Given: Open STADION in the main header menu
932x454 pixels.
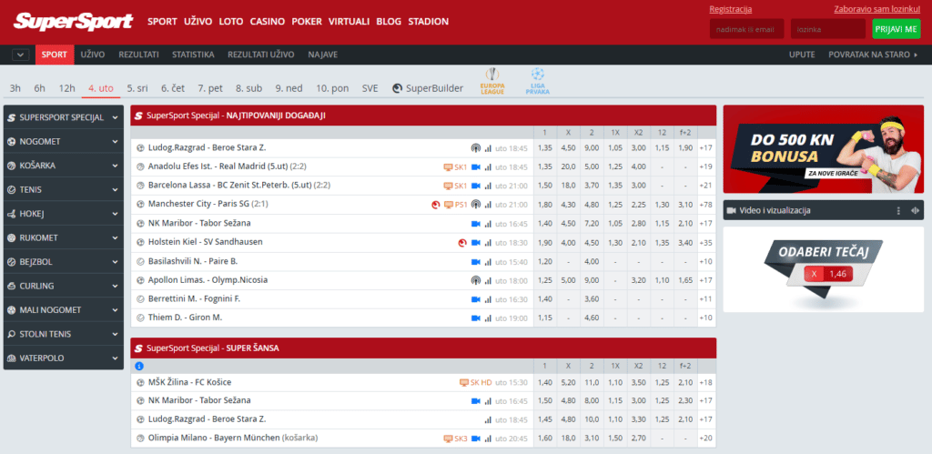Looking at the screenshot, I should 428,22.
